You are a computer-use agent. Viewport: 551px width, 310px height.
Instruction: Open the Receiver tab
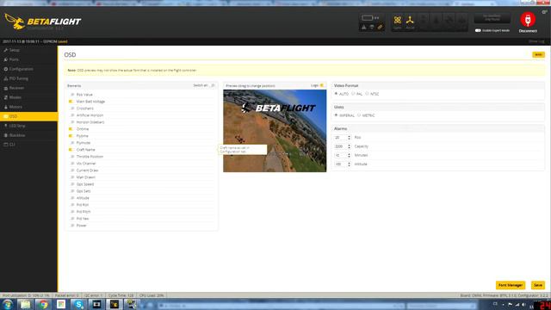point(28,88)
